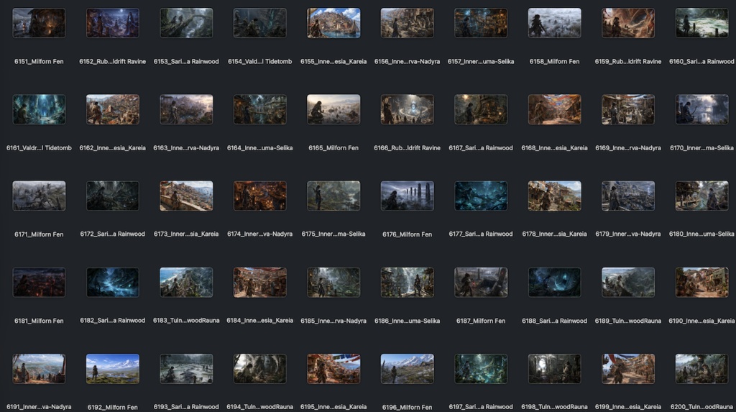
Task: Click the file name 6200_Tuln...oodRauna
Action: [701, 407]
